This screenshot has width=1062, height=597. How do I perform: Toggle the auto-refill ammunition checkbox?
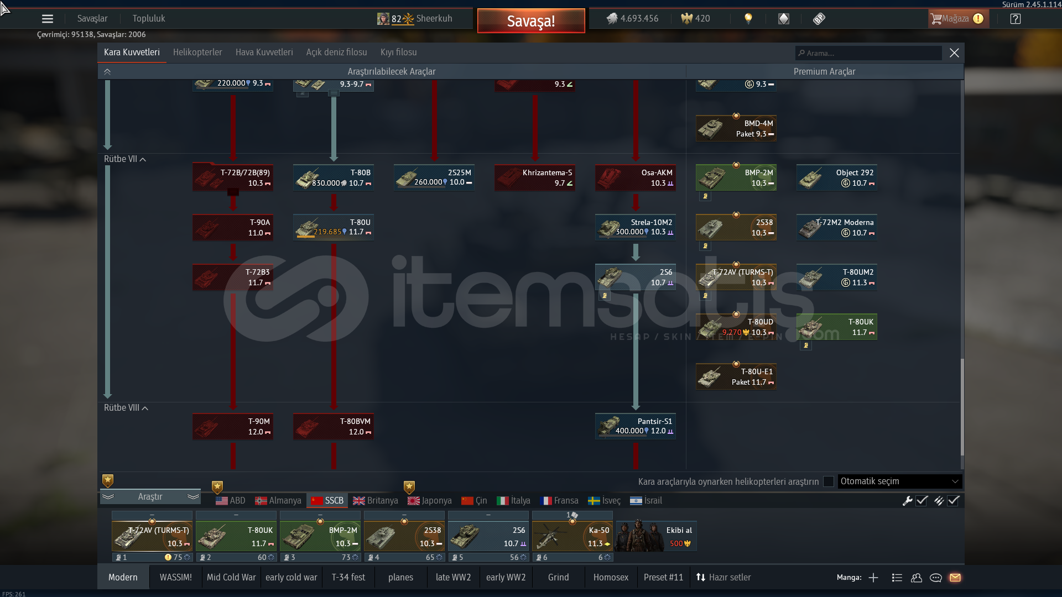[x=954, y=501]
